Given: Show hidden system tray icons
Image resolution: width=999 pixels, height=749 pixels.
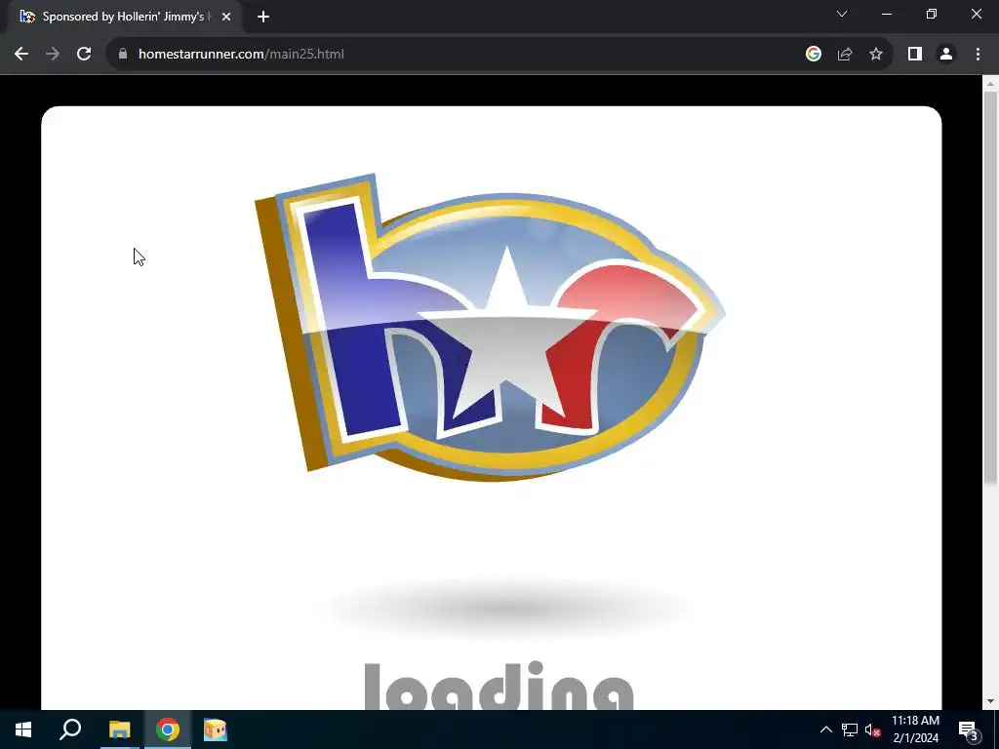Looking at the screenshot, I should [x=825, y=729].
